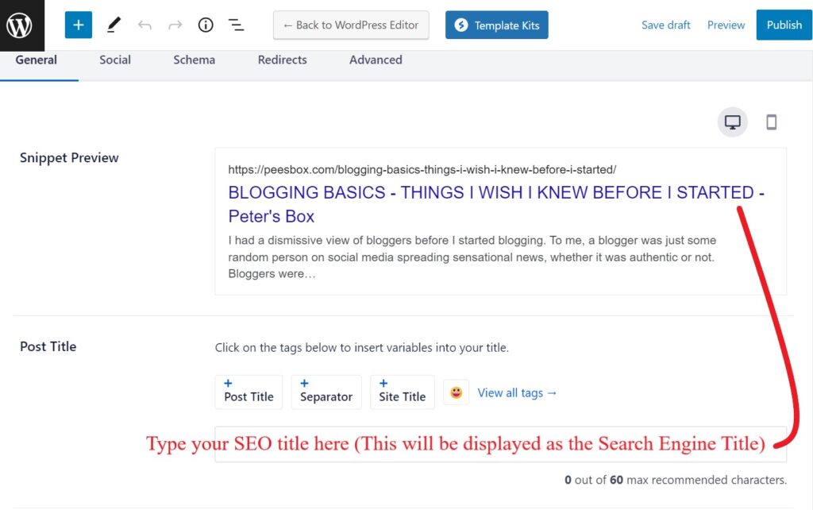Screen dimensions: 813x510
Task: Open Template Kits
Action: pyautogui.click(x=496, y=25)
